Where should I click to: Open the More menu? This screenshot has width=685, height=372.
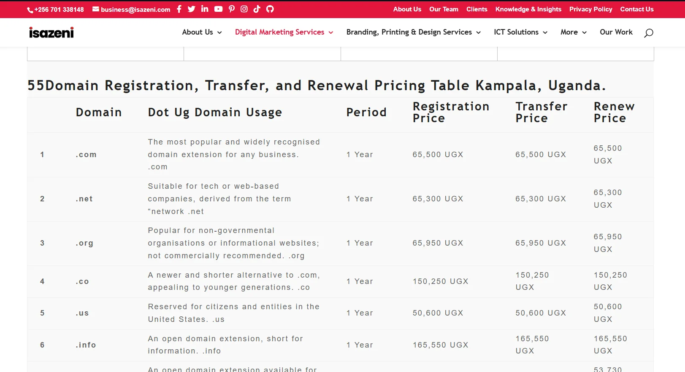coord(569,32)
